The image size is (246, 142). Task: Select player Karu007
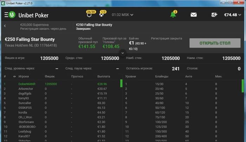(24, 136)
